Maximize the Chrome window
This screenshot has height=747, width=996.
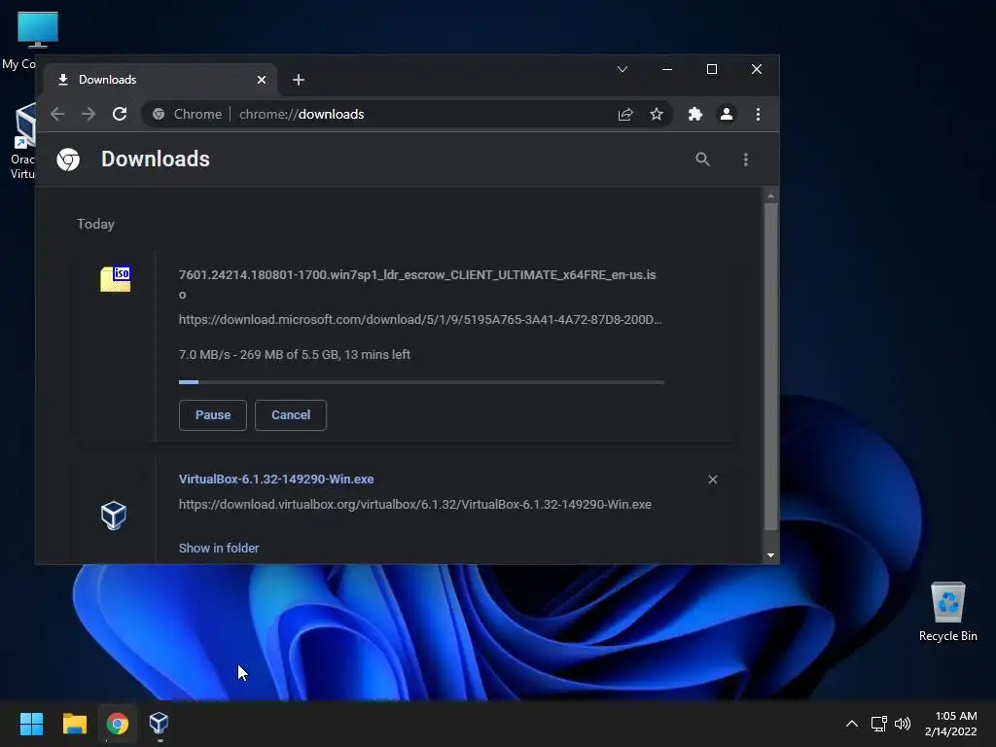pyautogui.click(x=712, y=69)
